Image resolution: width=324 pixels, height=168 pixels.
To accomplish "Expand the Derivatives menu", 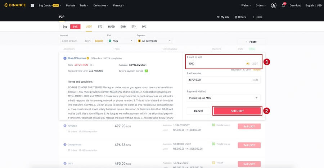I will pyautogui.click(x=101, y=6).
